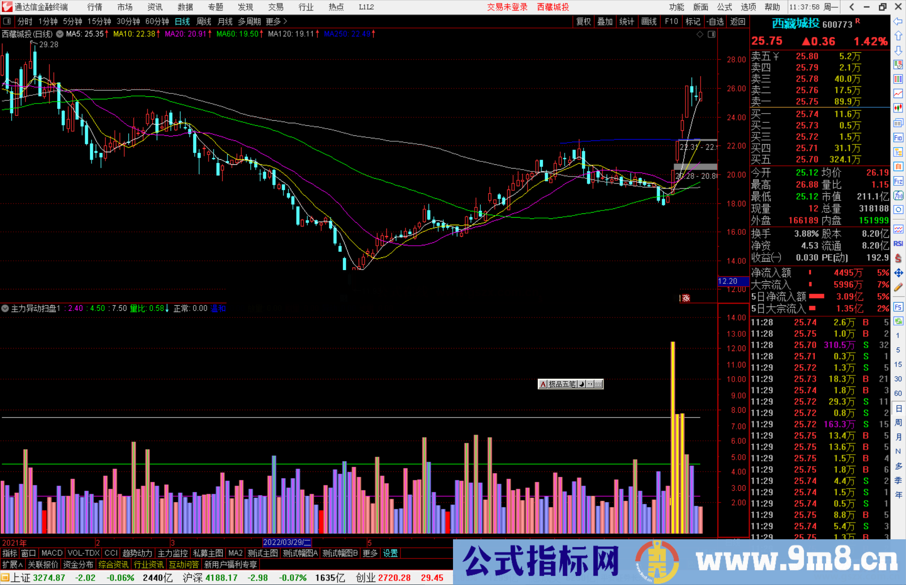Open the f(x) formula icon in sidebar
906x585 pixels.
(x=898, y=195)
